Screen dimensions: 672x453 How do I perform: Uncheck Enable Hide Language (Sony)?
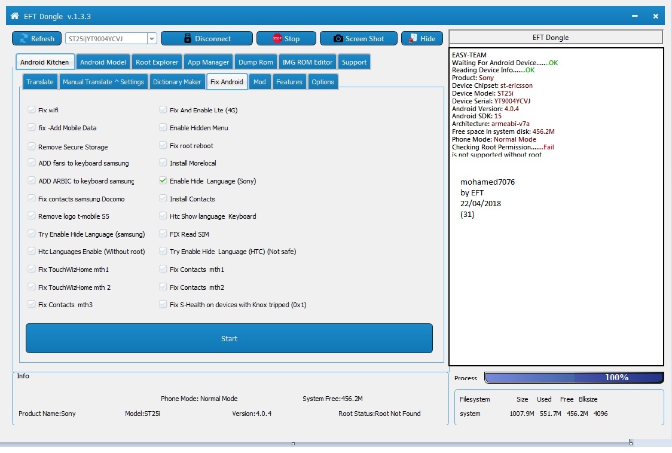[x=163, y=181]
